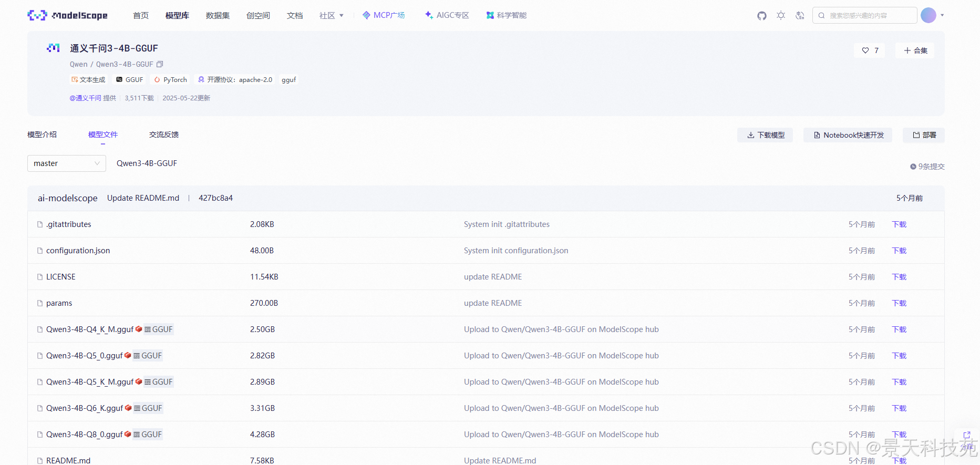Click the lowercase gguf tag
This screenshot has height=465, width=980.
click(x=289, y=80)
